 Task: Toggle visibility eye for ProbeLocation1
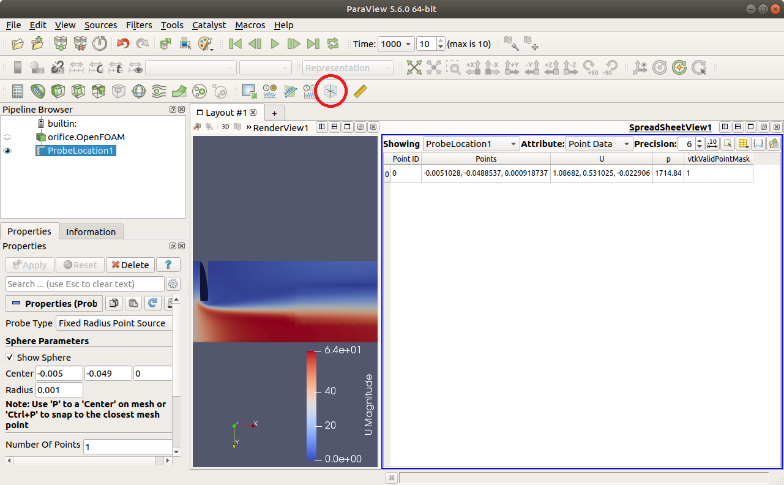8,151
